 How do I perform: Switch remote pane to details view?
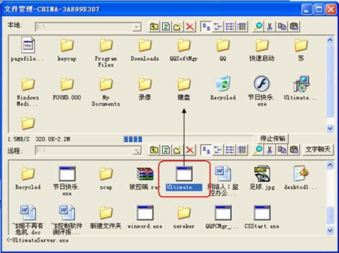click(242, 150)
